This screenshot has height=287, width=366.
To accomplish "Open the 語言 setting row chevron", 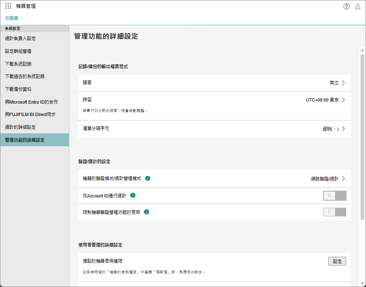I will tap(343, 83).
